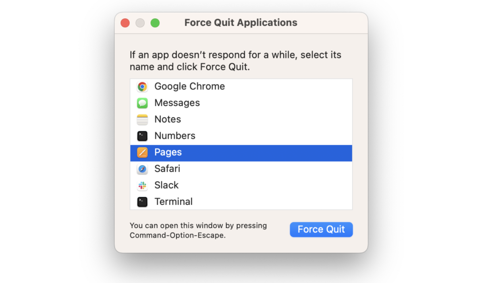
Task: Click the Slack app icon
Action: (142, 185)
